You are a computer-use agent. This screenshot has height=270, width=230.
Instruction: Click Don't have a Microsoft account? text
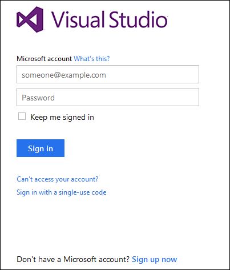pos(73,259)
